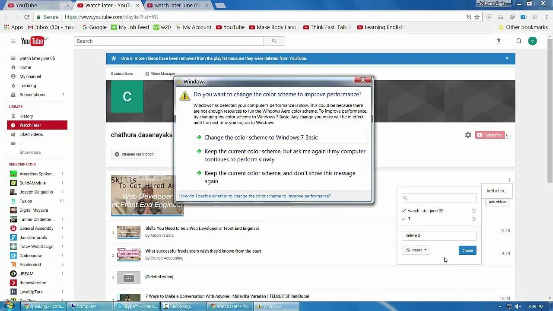Open Video Manager link
Viewport: 553px width, 311px height.
160,74
